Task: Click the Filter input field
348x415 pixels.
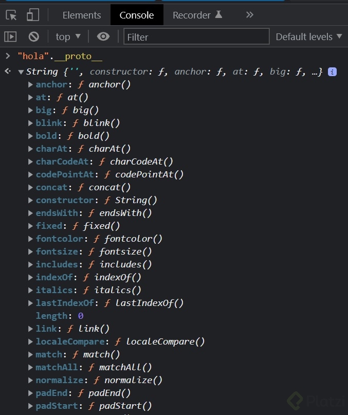Action: (x=196, y=37)
